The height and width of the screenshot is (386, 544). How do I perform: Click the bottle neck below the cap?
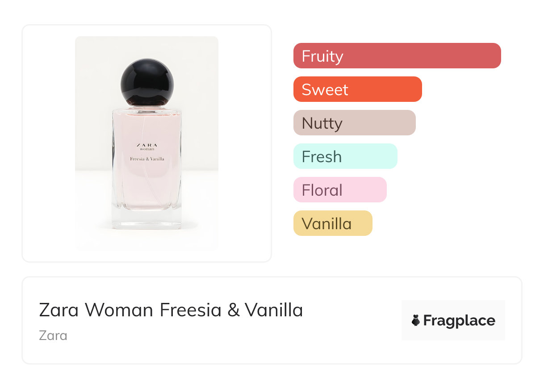(x=146, y=107)
